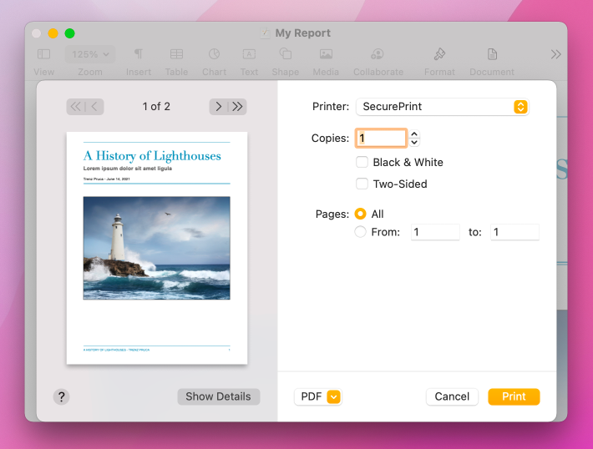Image resolution: width=593 pixels, height=449 pixels.
Task: Click the Insert paragraph icon
Action: (x=139, y=54)
